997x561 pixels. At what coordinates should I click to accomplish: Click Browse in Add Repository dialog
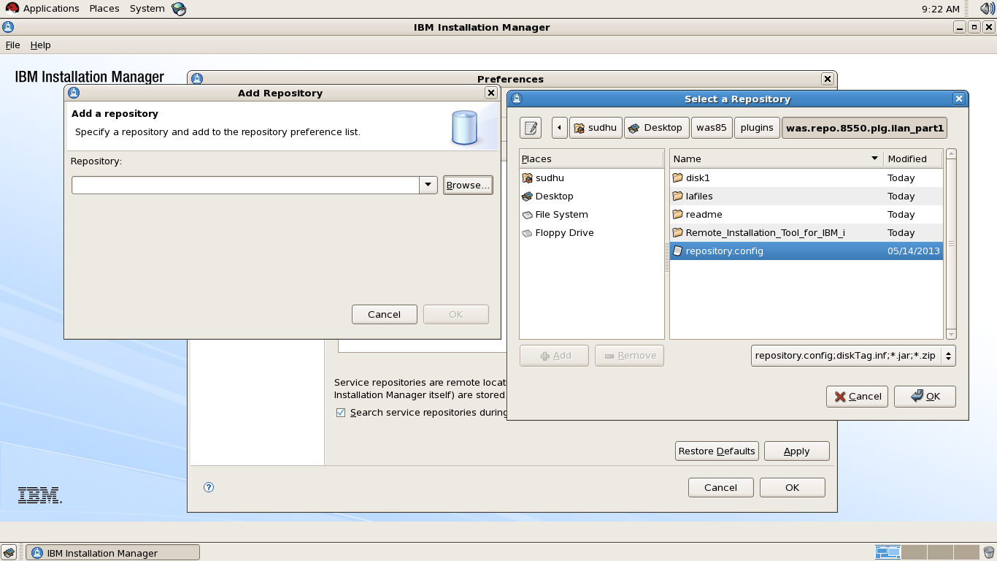[x=468, y=185]
